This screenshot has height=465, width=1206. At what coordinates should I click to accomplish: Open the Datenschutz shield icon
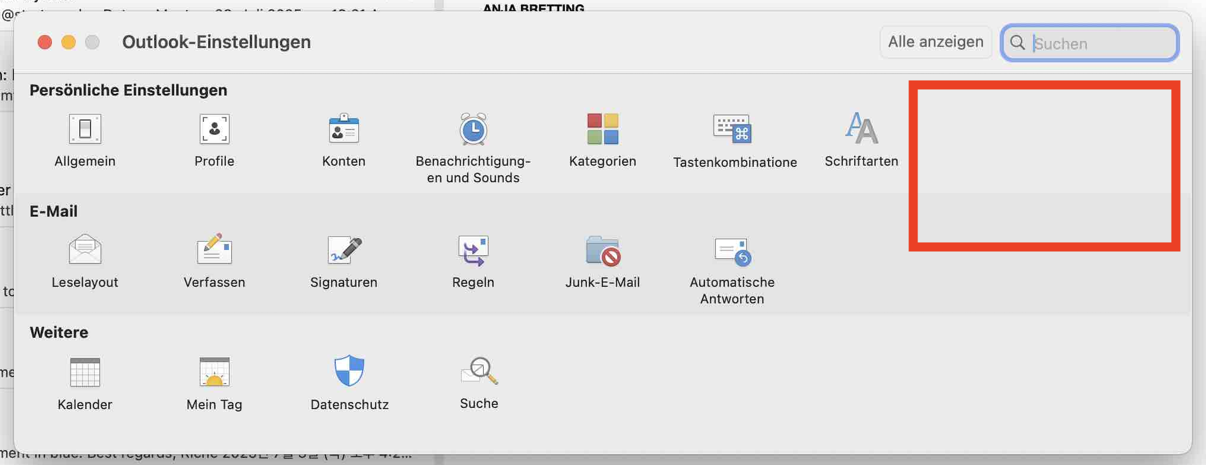(x=349, y=370)
